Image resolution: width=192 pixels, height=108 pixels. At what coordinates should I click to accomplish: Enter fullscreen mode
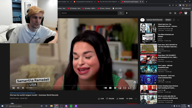tap(134, 88)
